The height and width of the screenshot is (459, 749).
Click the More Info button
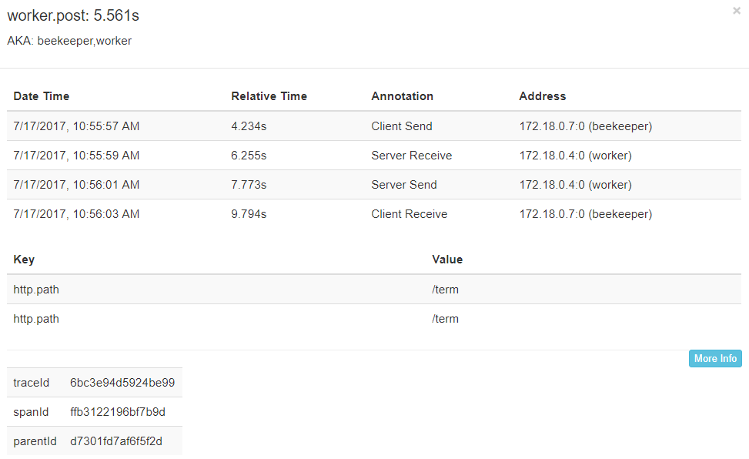click(x=715, y=358)
